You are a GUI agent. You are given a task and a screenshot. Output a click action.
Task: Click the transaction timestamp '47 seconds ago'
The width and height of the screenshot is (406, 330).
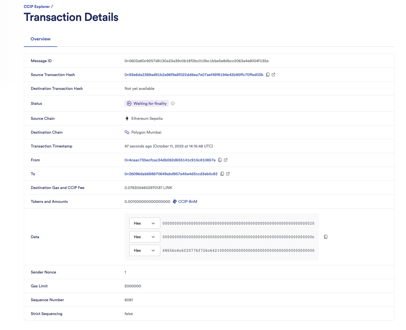click(x=169, y=146)
